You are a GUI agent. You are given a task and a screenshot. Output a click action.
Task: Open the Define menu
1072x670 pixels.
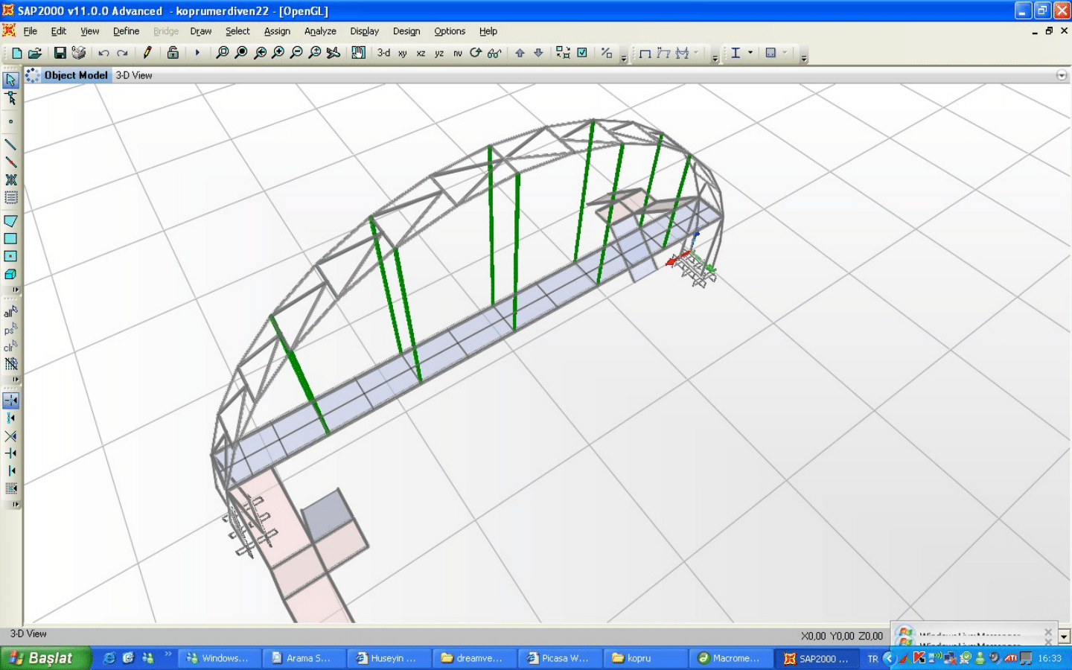pyautogui.click(x=126, y=31)
